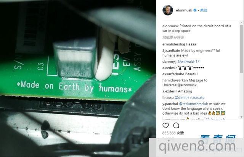Open the circuit board photo
The image size is (244, 157).
(78, 78)
